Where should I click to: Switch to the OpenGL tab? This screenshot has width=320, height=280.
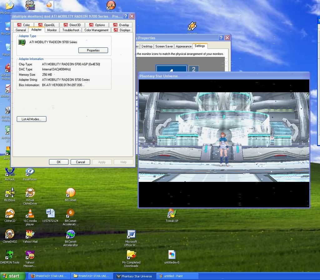[x=47, y=25]
